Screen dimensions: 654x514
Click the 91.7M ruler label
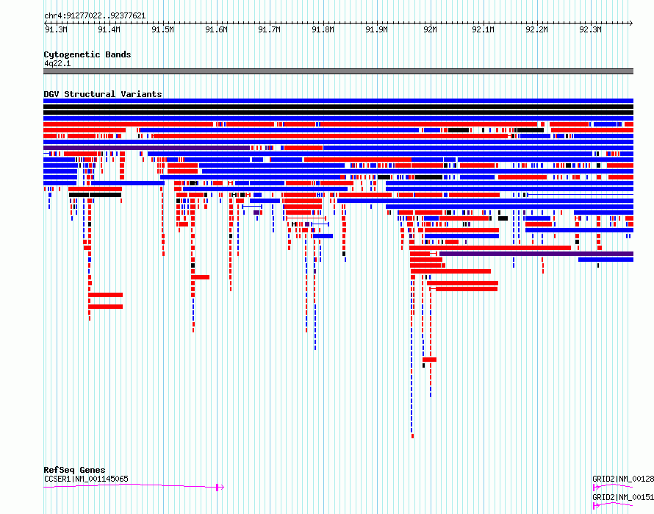(x=270, y=29)
